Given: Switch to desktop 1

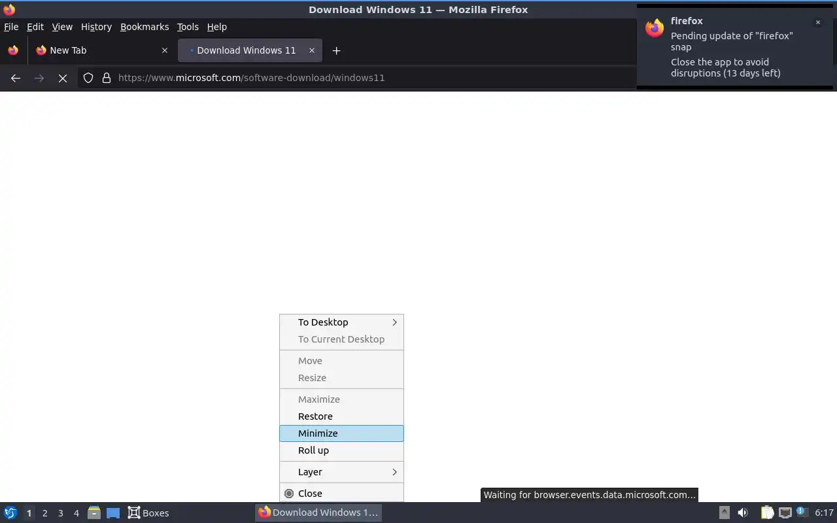Looking at the screenshot, I should (x=29, y=513).
